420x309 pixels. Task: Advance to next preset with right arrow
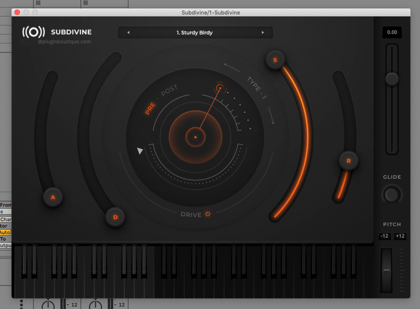(x=262, y=33)
